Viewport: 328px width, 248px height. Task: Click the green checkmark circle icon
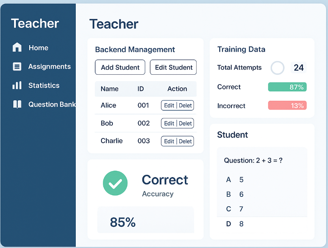click(115, 184)
